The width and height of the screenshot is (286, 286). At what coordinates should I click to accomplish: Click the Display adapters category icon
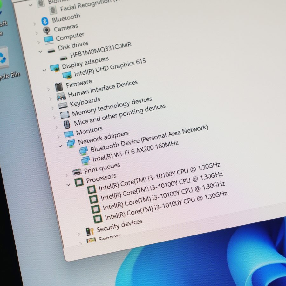point(55,68)
